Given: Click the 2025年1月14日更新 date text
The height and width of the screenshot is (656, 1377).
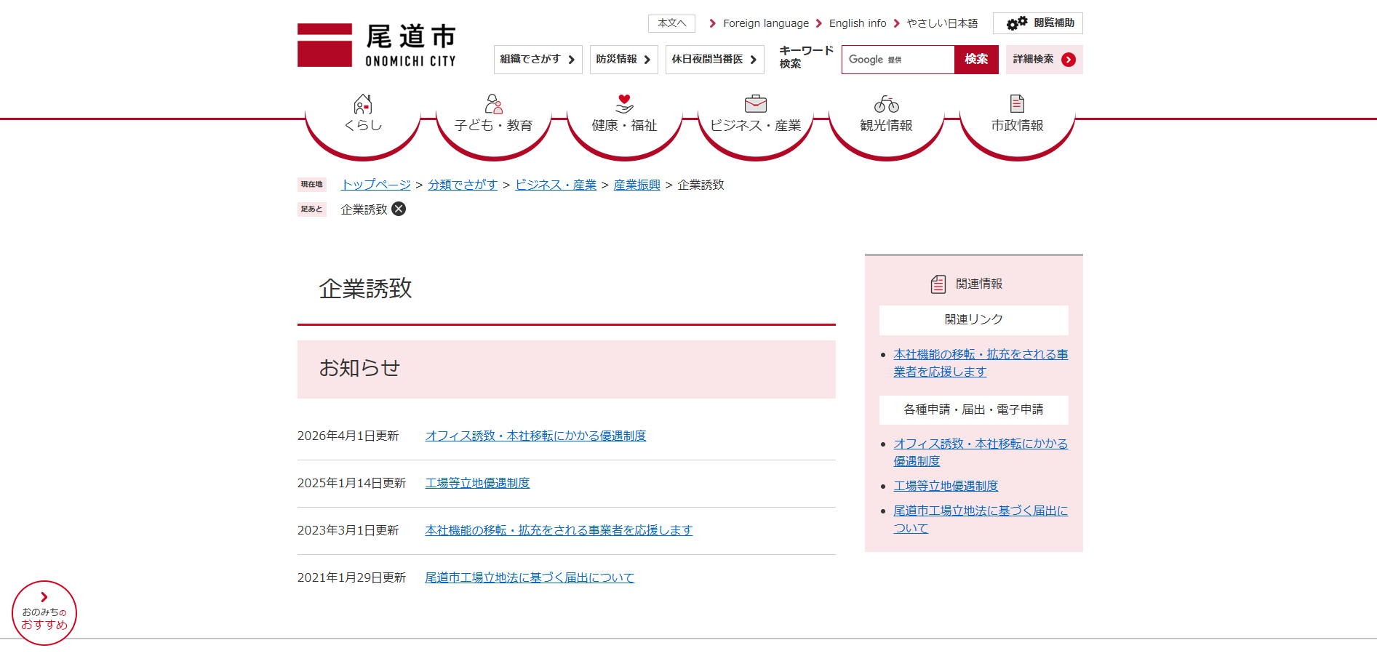Looking at the screenshot, I should (351, 483).
